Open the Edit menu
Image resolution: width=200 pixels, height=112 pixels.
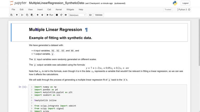[x=22, y=9]
